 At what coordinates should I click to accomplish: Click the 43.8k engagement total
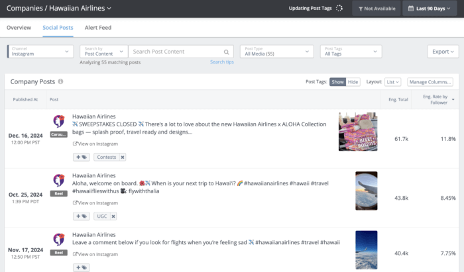(x=401, y=198)
